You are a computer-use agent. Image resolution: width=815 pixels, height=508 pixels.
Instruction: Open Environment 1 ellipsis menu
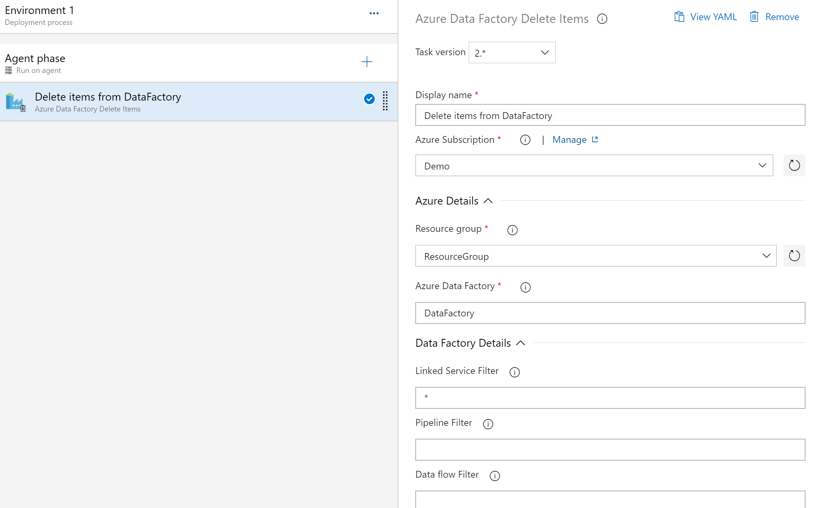pos(374,14)
